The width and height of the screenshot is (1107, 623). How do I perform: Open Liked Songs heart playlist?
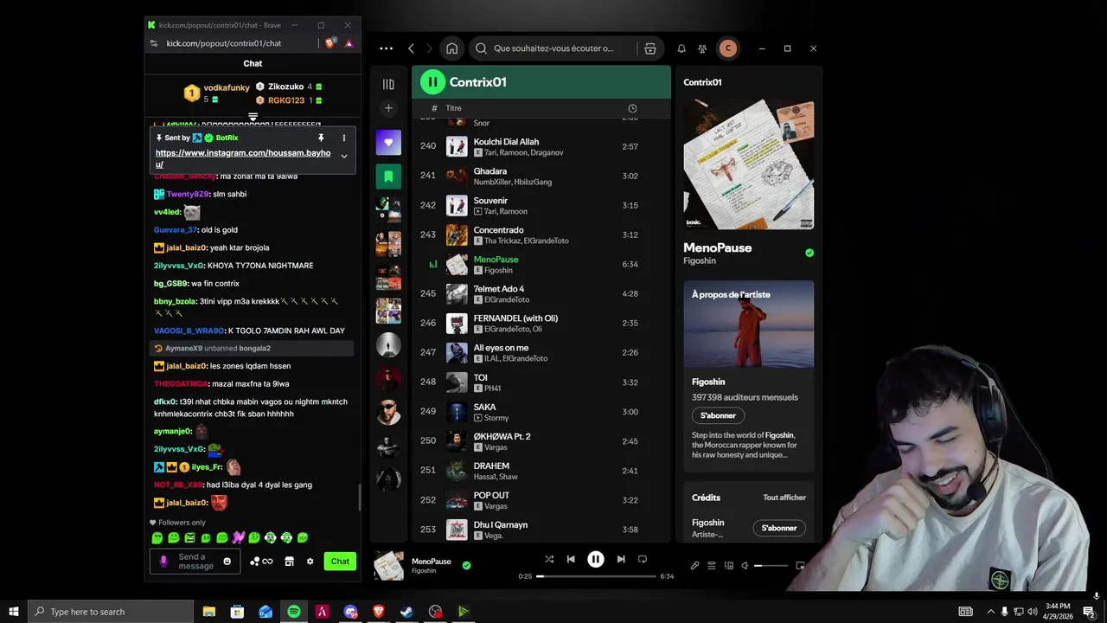point(388,142)
